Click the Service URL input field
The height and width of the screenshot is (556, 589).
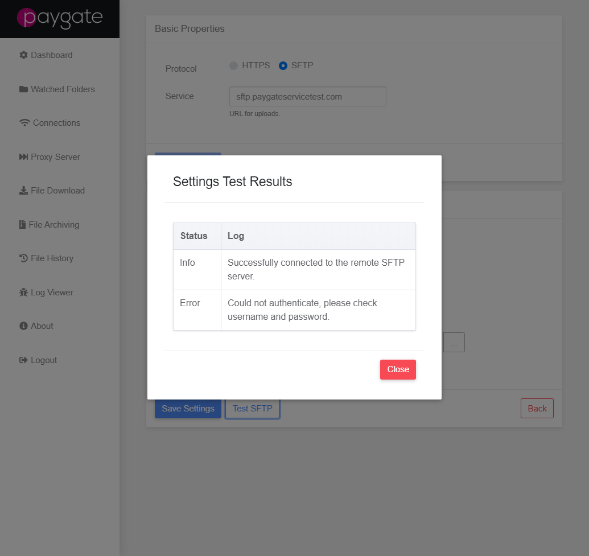[x=308, y=97]
